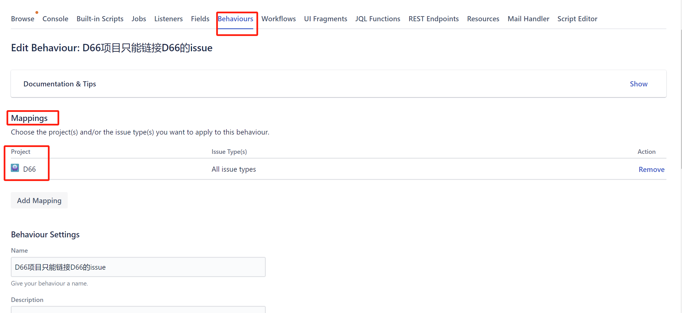This screenshot has height=313, width=682.
Task: Open the Mail Handler tab
Action: tap(528, 19)
